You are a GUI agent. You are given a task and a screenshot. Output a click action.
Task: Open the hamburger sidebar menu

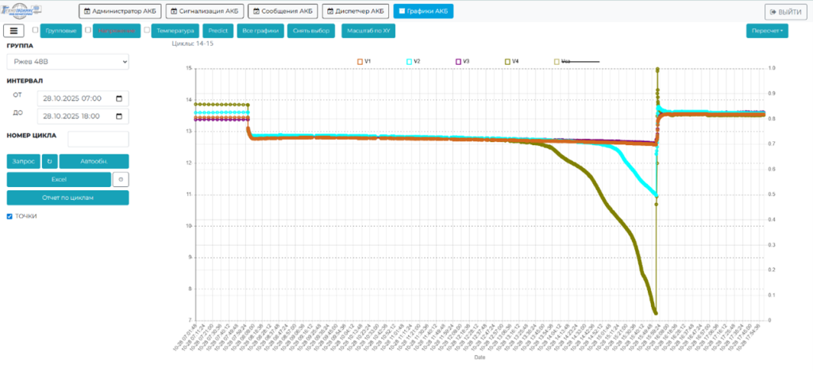tap(14, 31)
